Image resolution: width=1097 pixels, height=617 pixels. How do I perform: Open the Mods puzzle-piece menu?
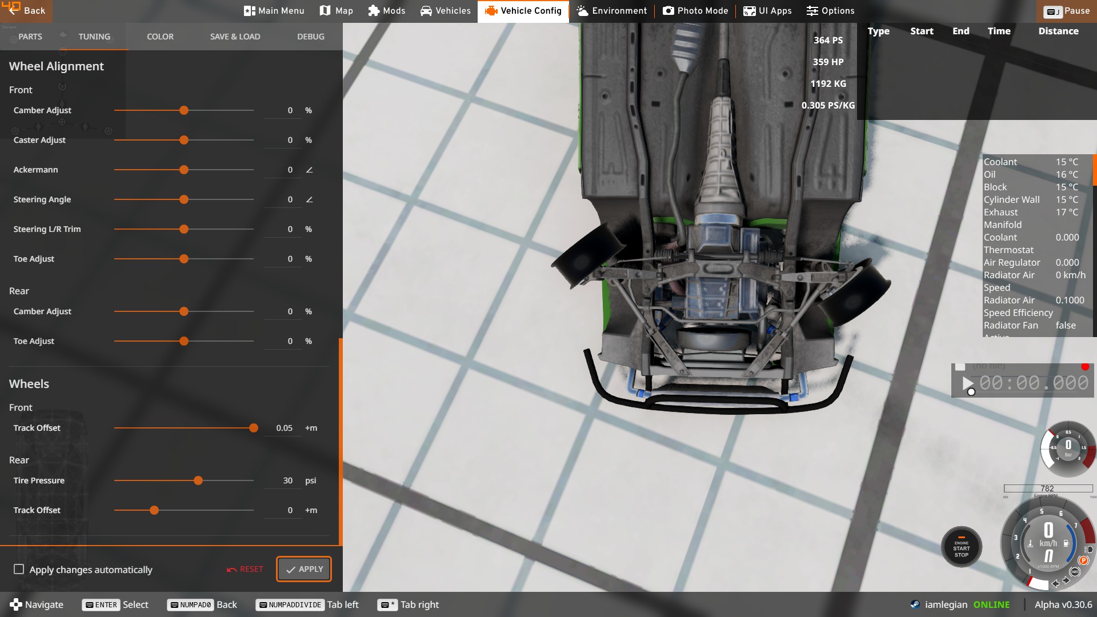(386, 11)
